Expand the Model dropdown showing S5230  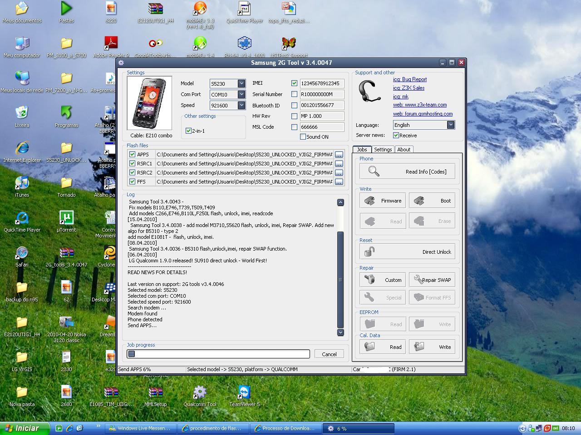coord(241,83)
